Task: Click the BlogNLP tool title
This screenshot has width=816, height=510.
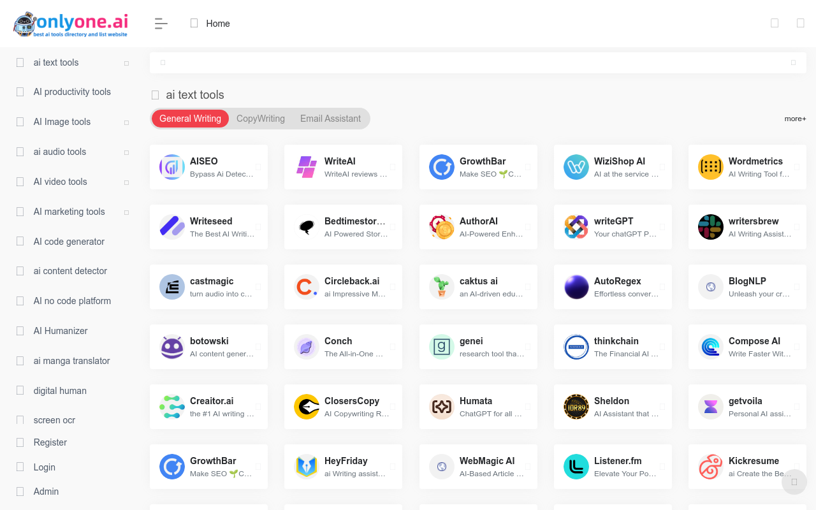Action: [747, 281]
